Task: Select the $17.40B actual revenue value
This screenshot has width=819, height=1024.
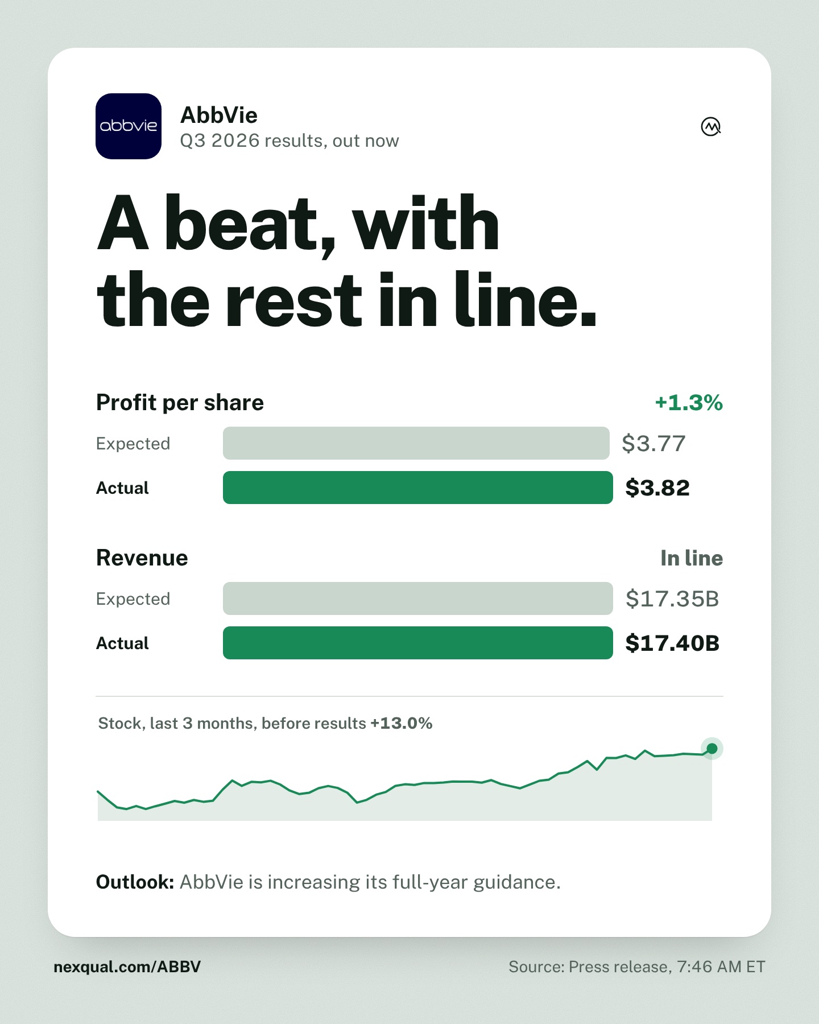Action: tap(672, 643)
